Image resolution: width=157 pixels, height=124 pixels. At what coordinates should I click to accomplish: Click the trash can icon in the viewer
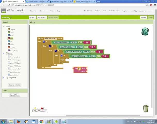pyautogui.click(x=146, y=109)
